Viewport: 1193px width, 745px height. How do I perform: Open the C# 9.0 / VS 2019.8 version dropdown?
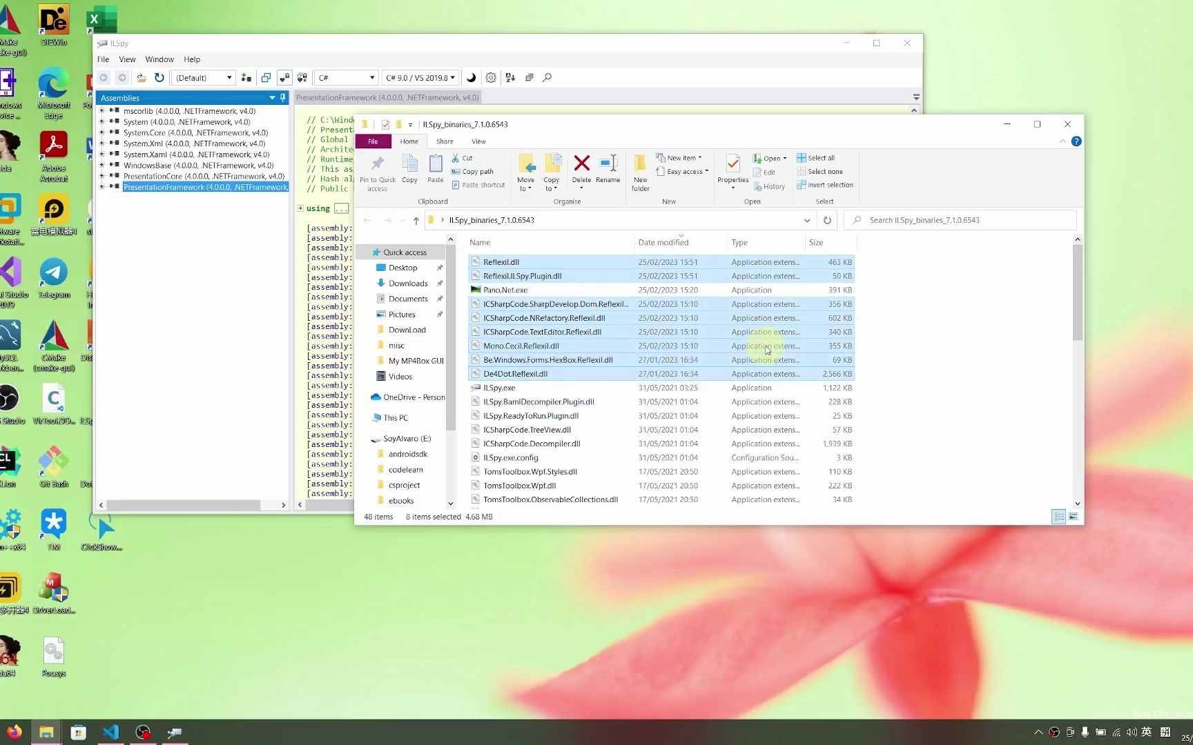(x=420, y=78)
